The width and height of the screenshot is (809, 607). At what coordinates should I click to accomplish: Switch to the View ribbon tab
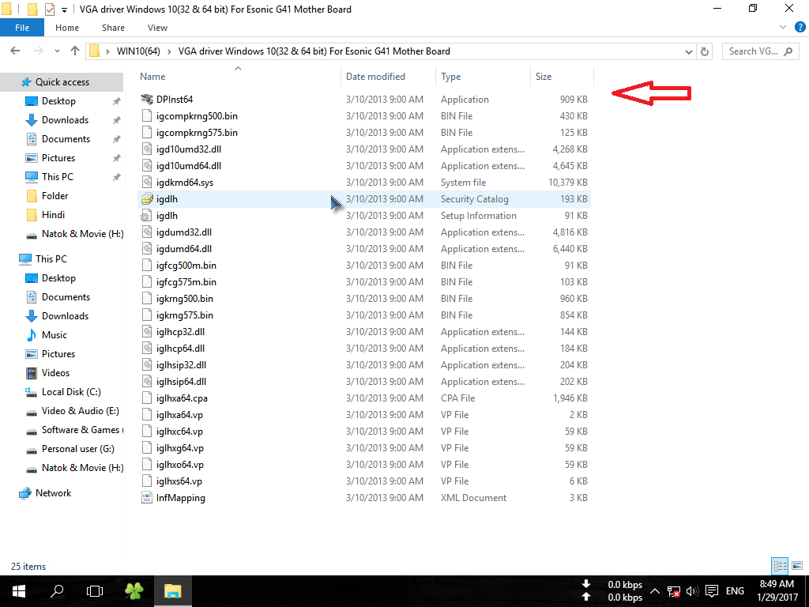pyautogui.click(x=157, y=27)
